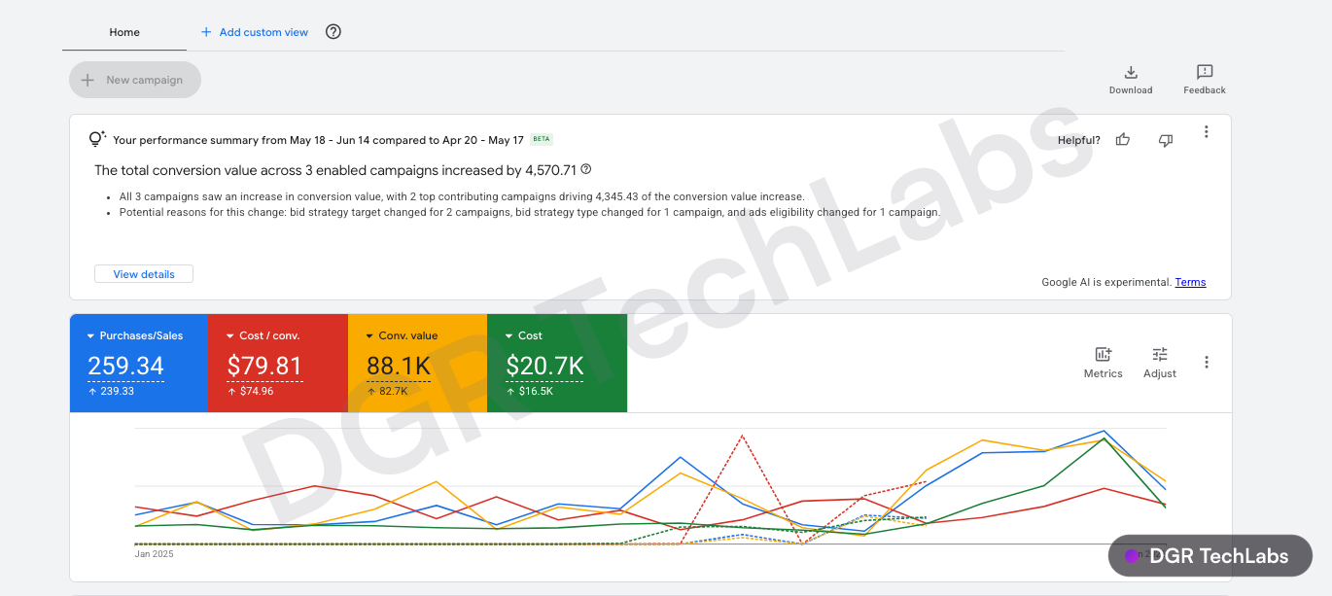Expand the Conv. value metric dropdown
Screen dimensions: 1332x596
(369, 336)
